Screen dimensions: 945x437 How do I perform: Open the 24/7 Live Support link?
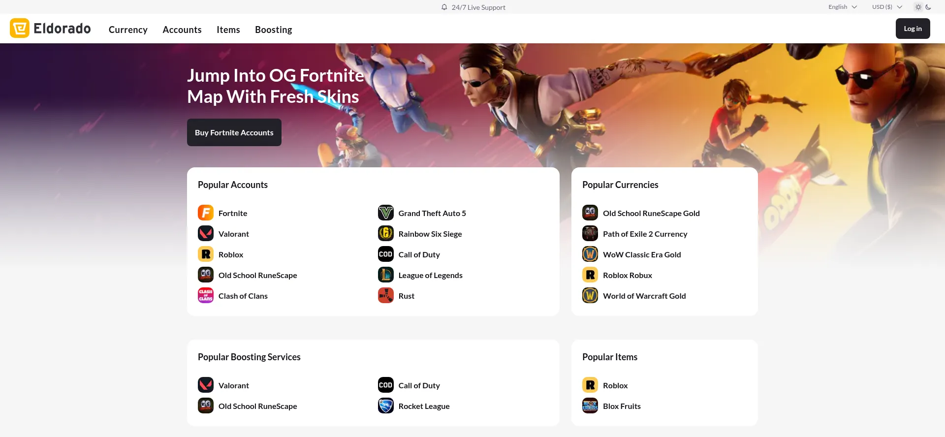click(478, 7)
